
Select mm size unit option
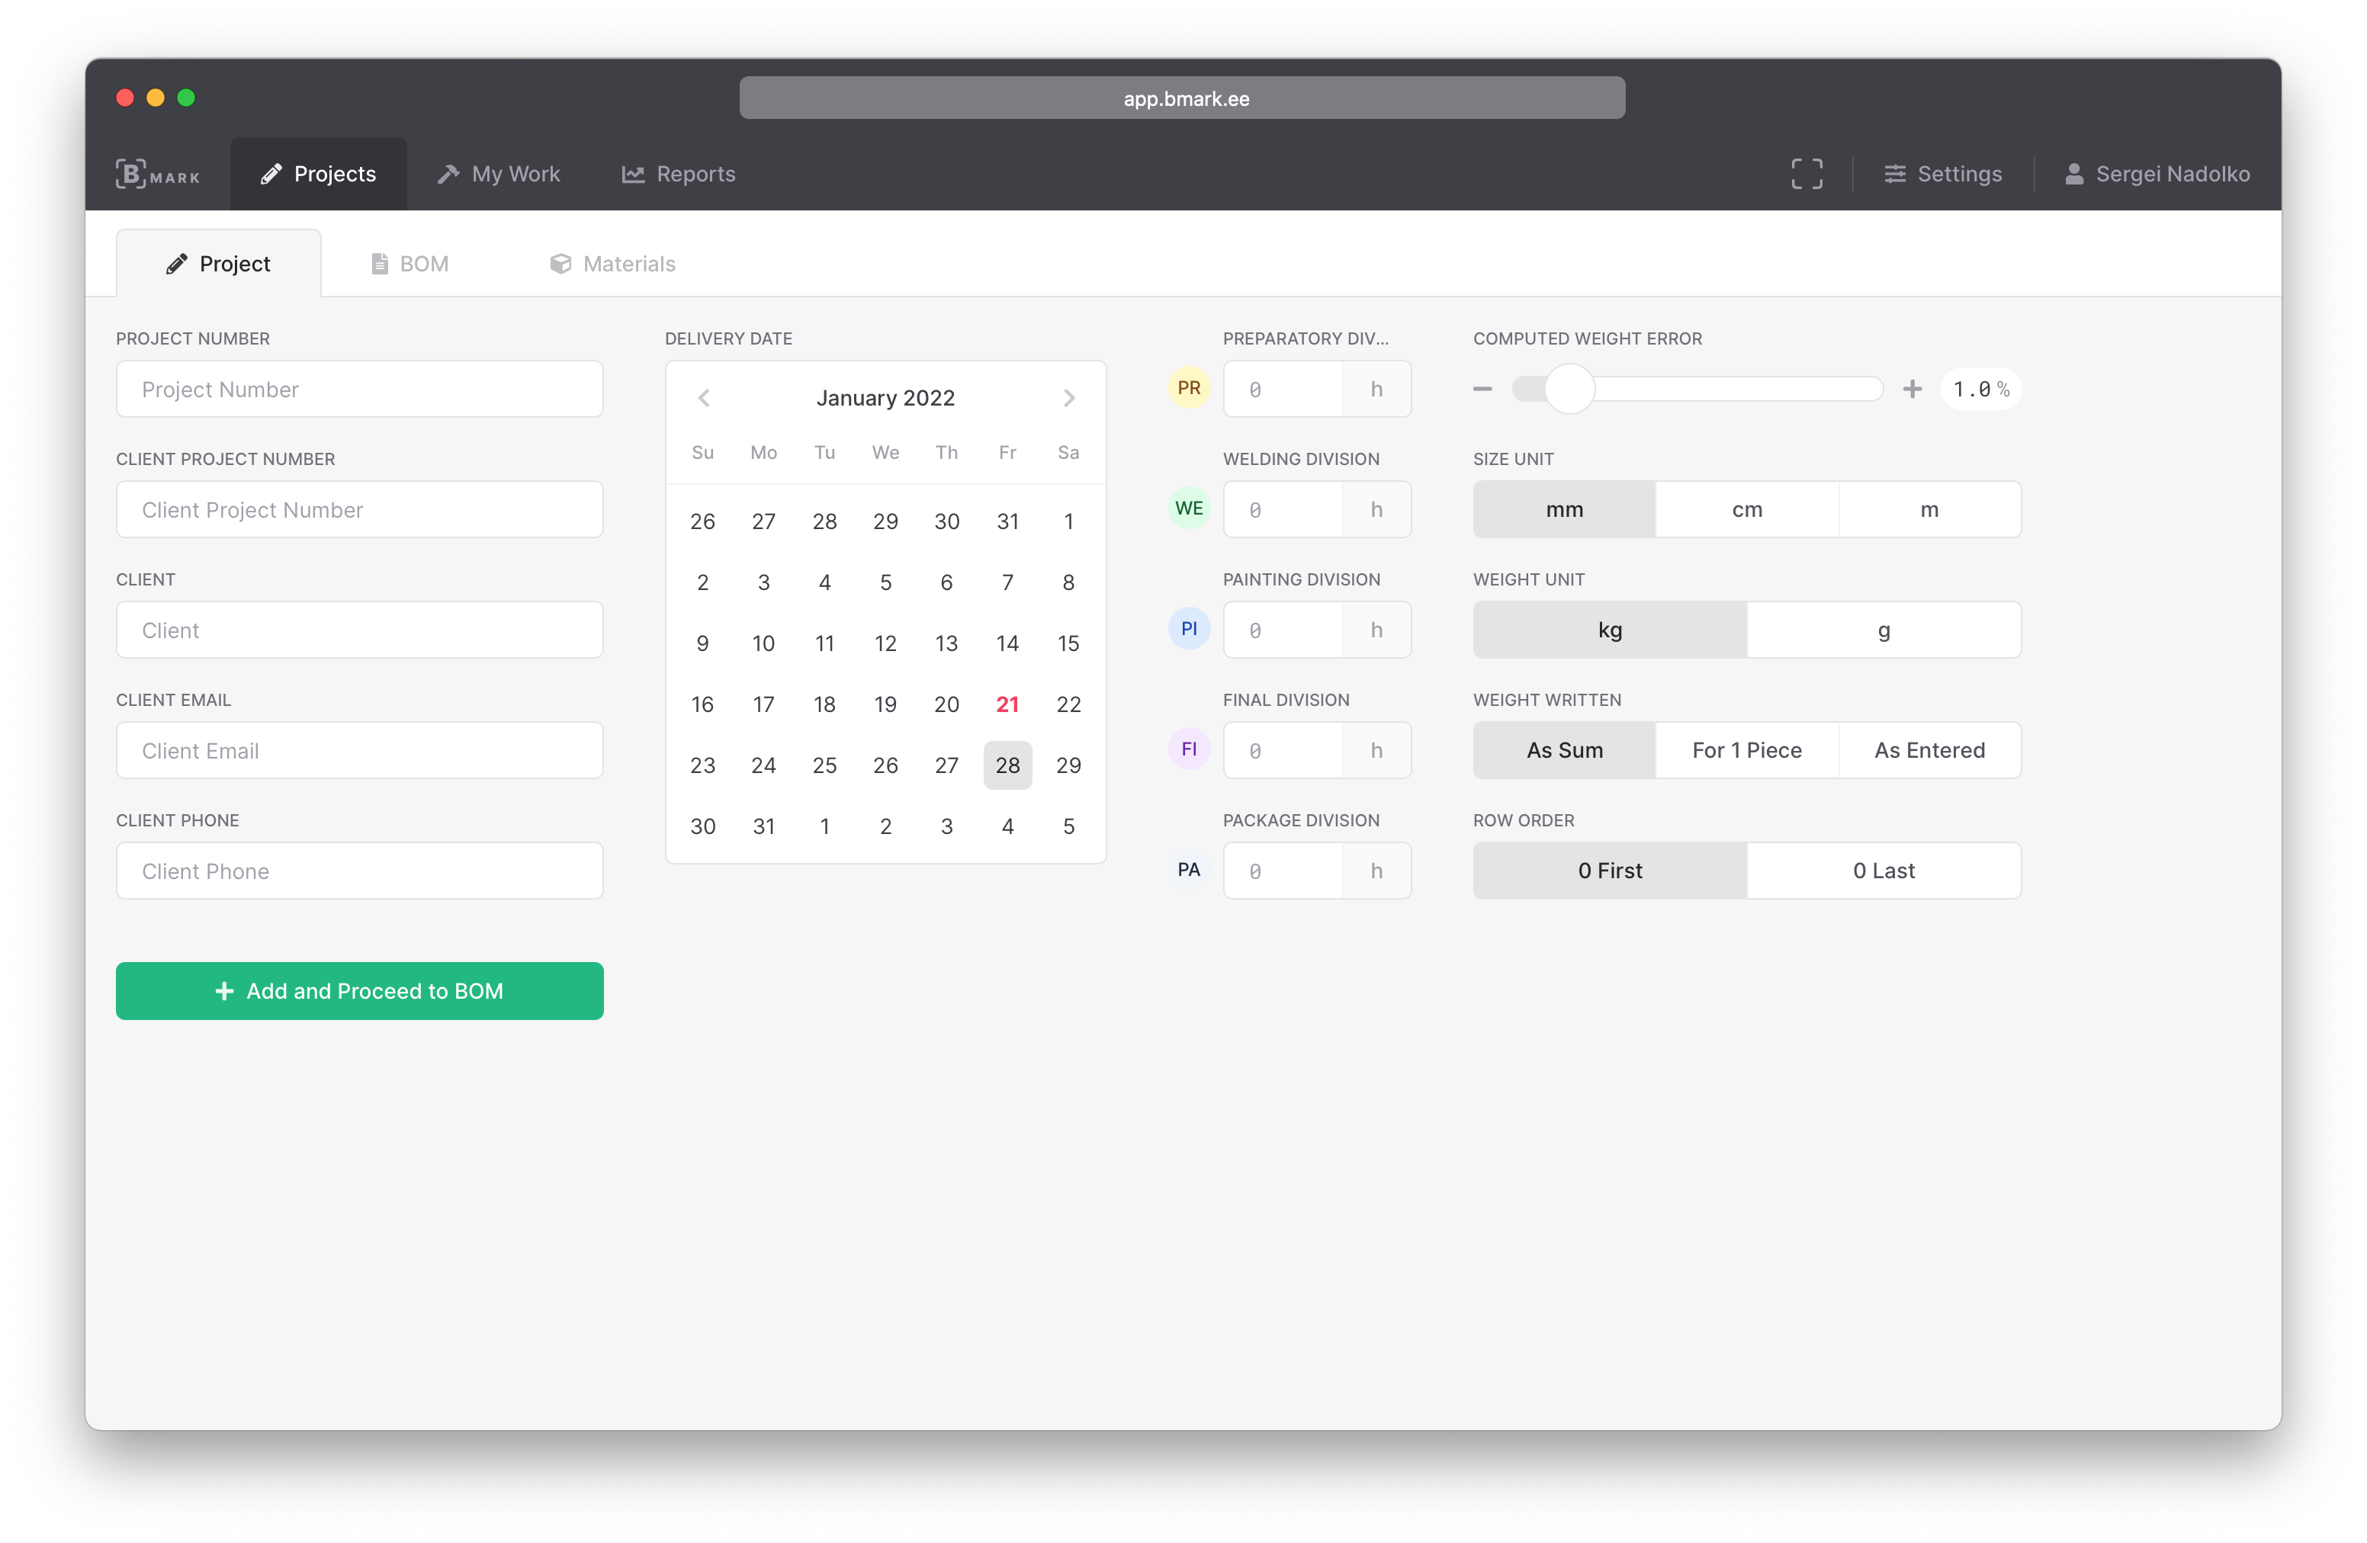1563,508
